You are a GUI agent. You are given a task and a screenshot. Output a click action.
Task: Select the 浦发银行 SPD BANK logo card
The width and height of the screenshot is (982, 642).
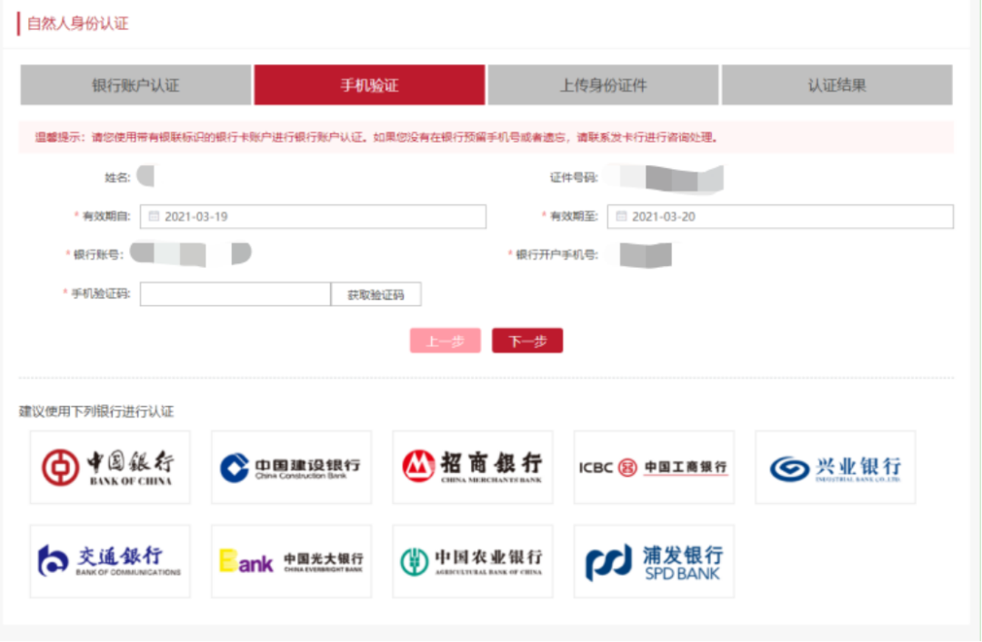(654, 561)
